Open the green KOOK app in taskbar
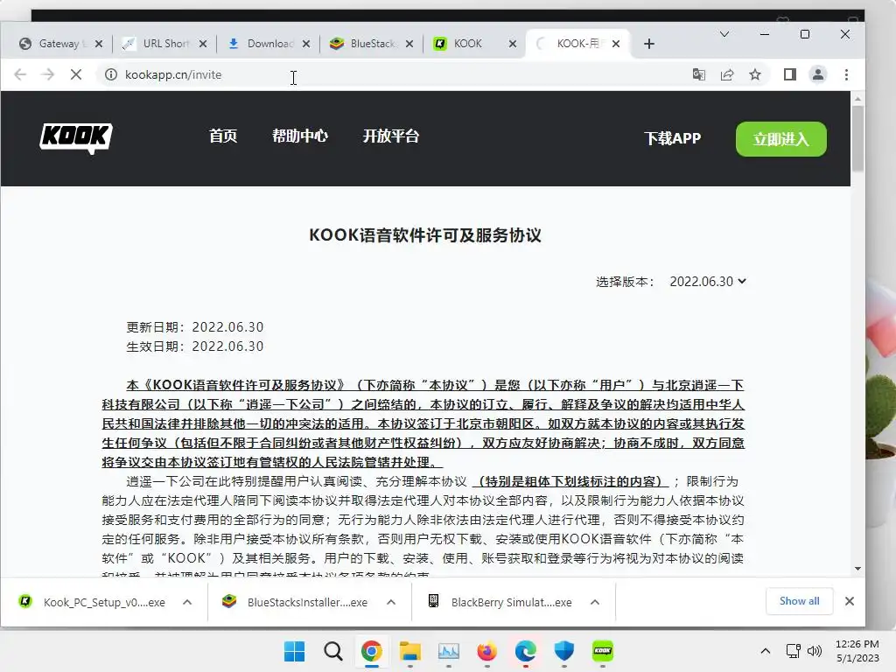This screenshot has height=672, width=896. coord(602,651)
